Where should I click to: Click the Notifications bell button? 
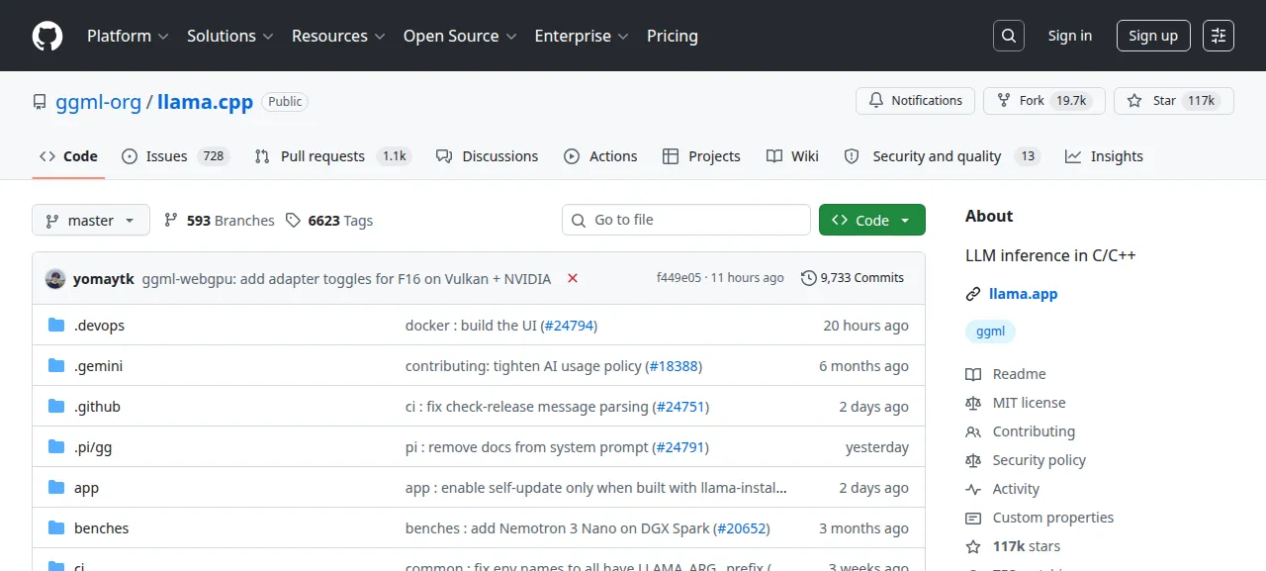tap(915, 101)
